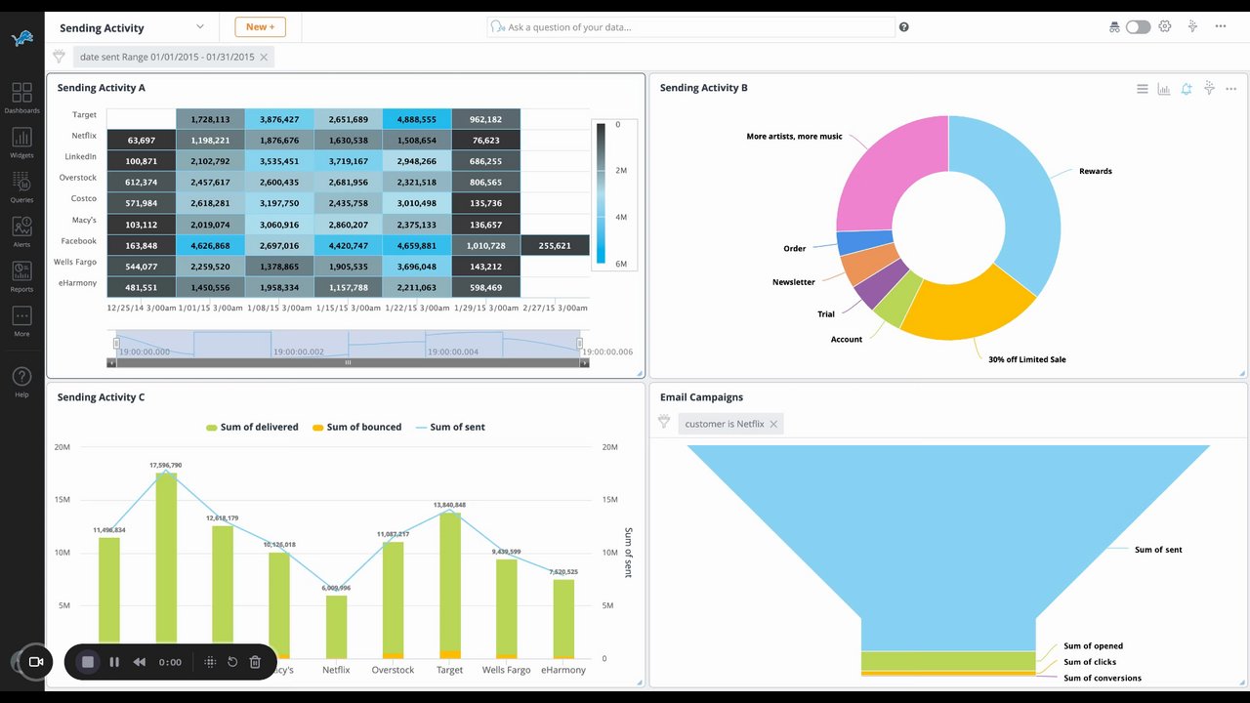Open Queries from the sidebar
The width and height of the screenshot is (1250, 703).
click(x=21, y=187)
